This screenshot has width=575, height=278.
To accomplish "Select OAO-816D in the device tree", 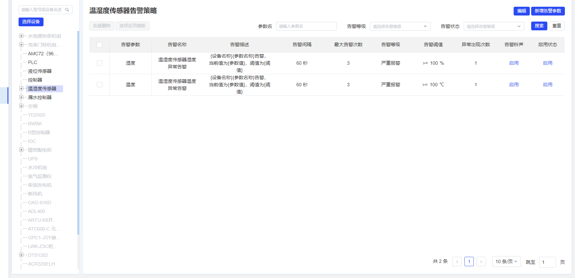I will click(39, 203).
